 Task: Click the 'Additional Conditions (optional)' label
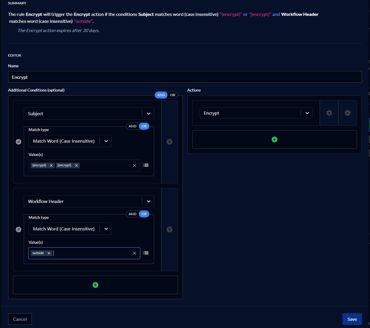pyautogui.click(x=36, y=90)
